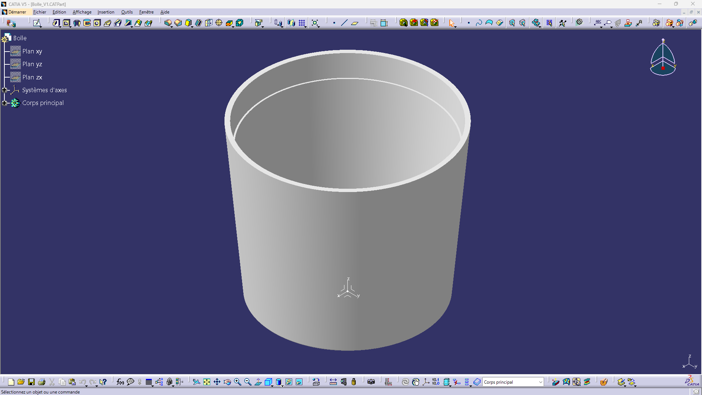Click the Formula f(x) icon

(x=120, y=382)
